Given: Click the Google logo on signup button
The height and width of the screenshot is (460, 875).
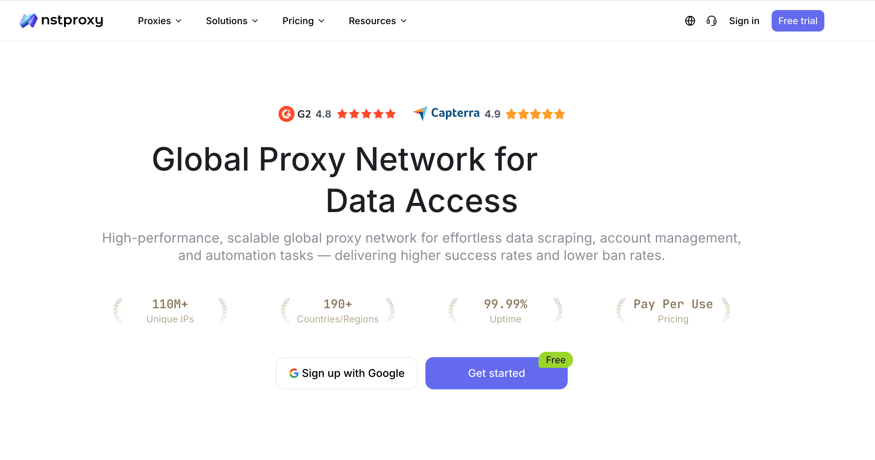Looking at the screenshot, I should pos(294,373).
